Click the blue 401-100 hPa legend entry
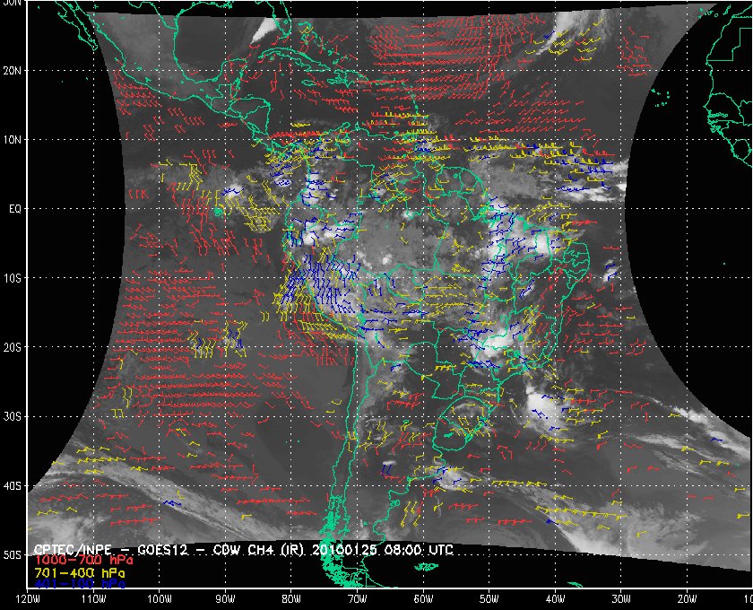 (x=80, y=583)
